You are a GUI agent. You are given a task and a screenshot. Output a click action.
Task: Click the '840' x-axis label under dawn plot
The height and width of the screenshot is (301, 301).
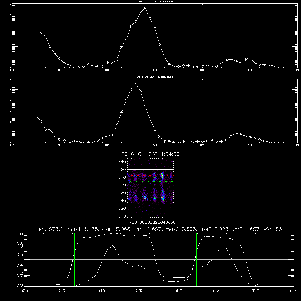[155, 70]
